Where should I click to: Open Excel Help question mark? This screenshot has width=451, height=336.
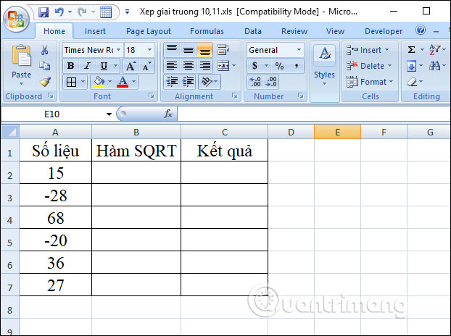point(421,30)
